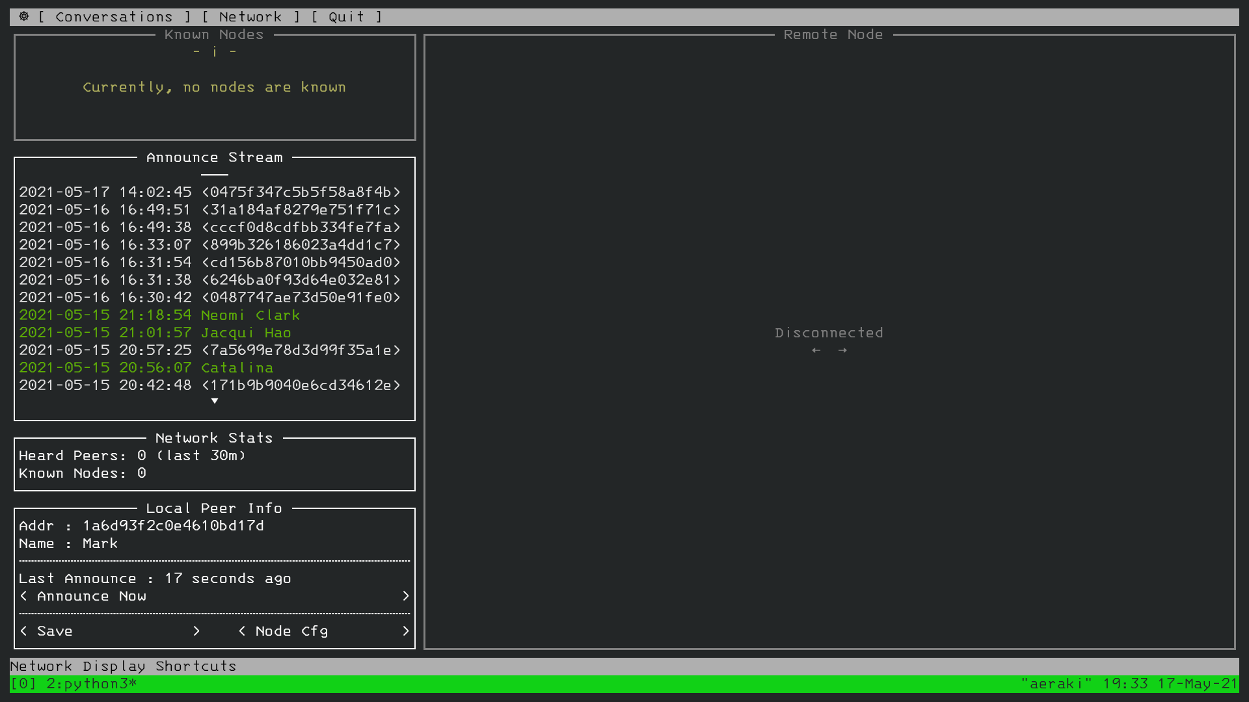Open the Conversations menu item
Image resolution: width=1249 pixels, height=702 pixels.
pos(114,17)
